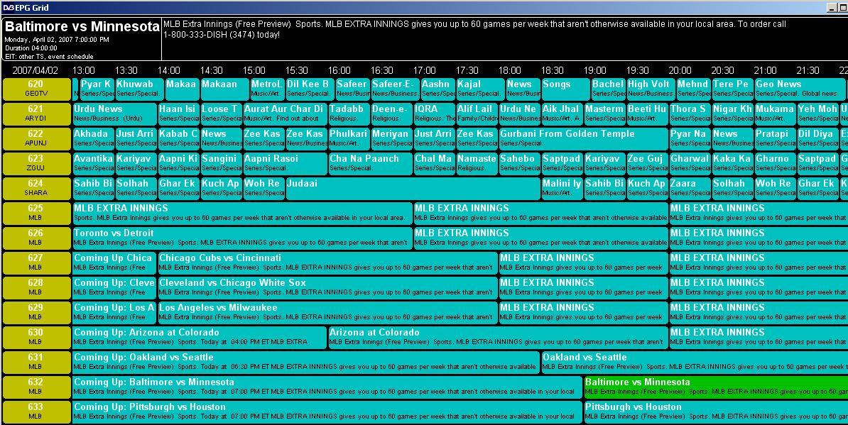
Task: Select Namaste program on channel 623
Action: tap(477, 164)
